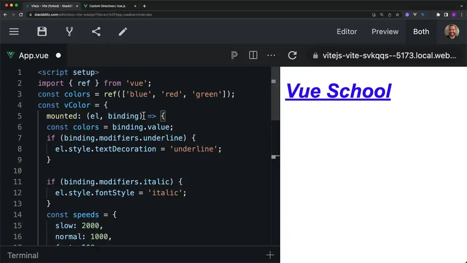This screenshot has width=467, height=263.
Task: Open Chrome three-dot menu
Action: pyautogui.click(x=462, y=15)
